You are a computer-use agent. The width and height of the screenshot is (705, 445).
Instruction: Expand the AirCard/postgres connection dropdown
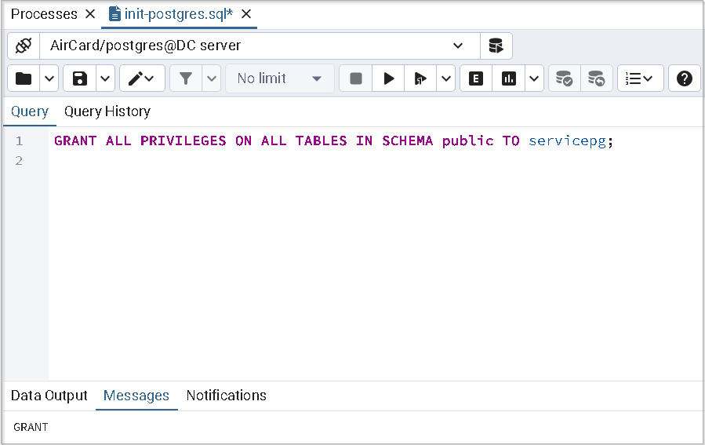point(458,46)
